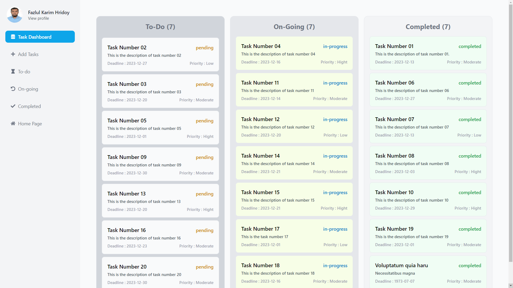Viewport: 513px width, 288px height.
Task: Toggle the pending status on Task Number 13
Action: 204,194
